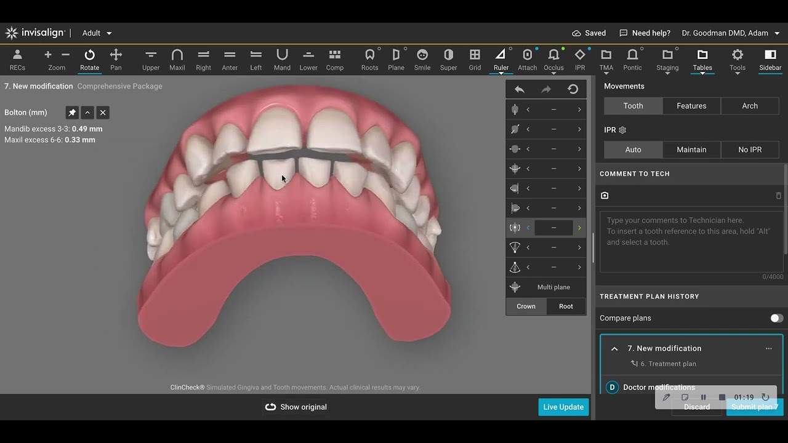Image resolution: width=788 pixels, height=443 pixels.
Task: Switch movement mode to Crown
Action: [x=526, y=306]
